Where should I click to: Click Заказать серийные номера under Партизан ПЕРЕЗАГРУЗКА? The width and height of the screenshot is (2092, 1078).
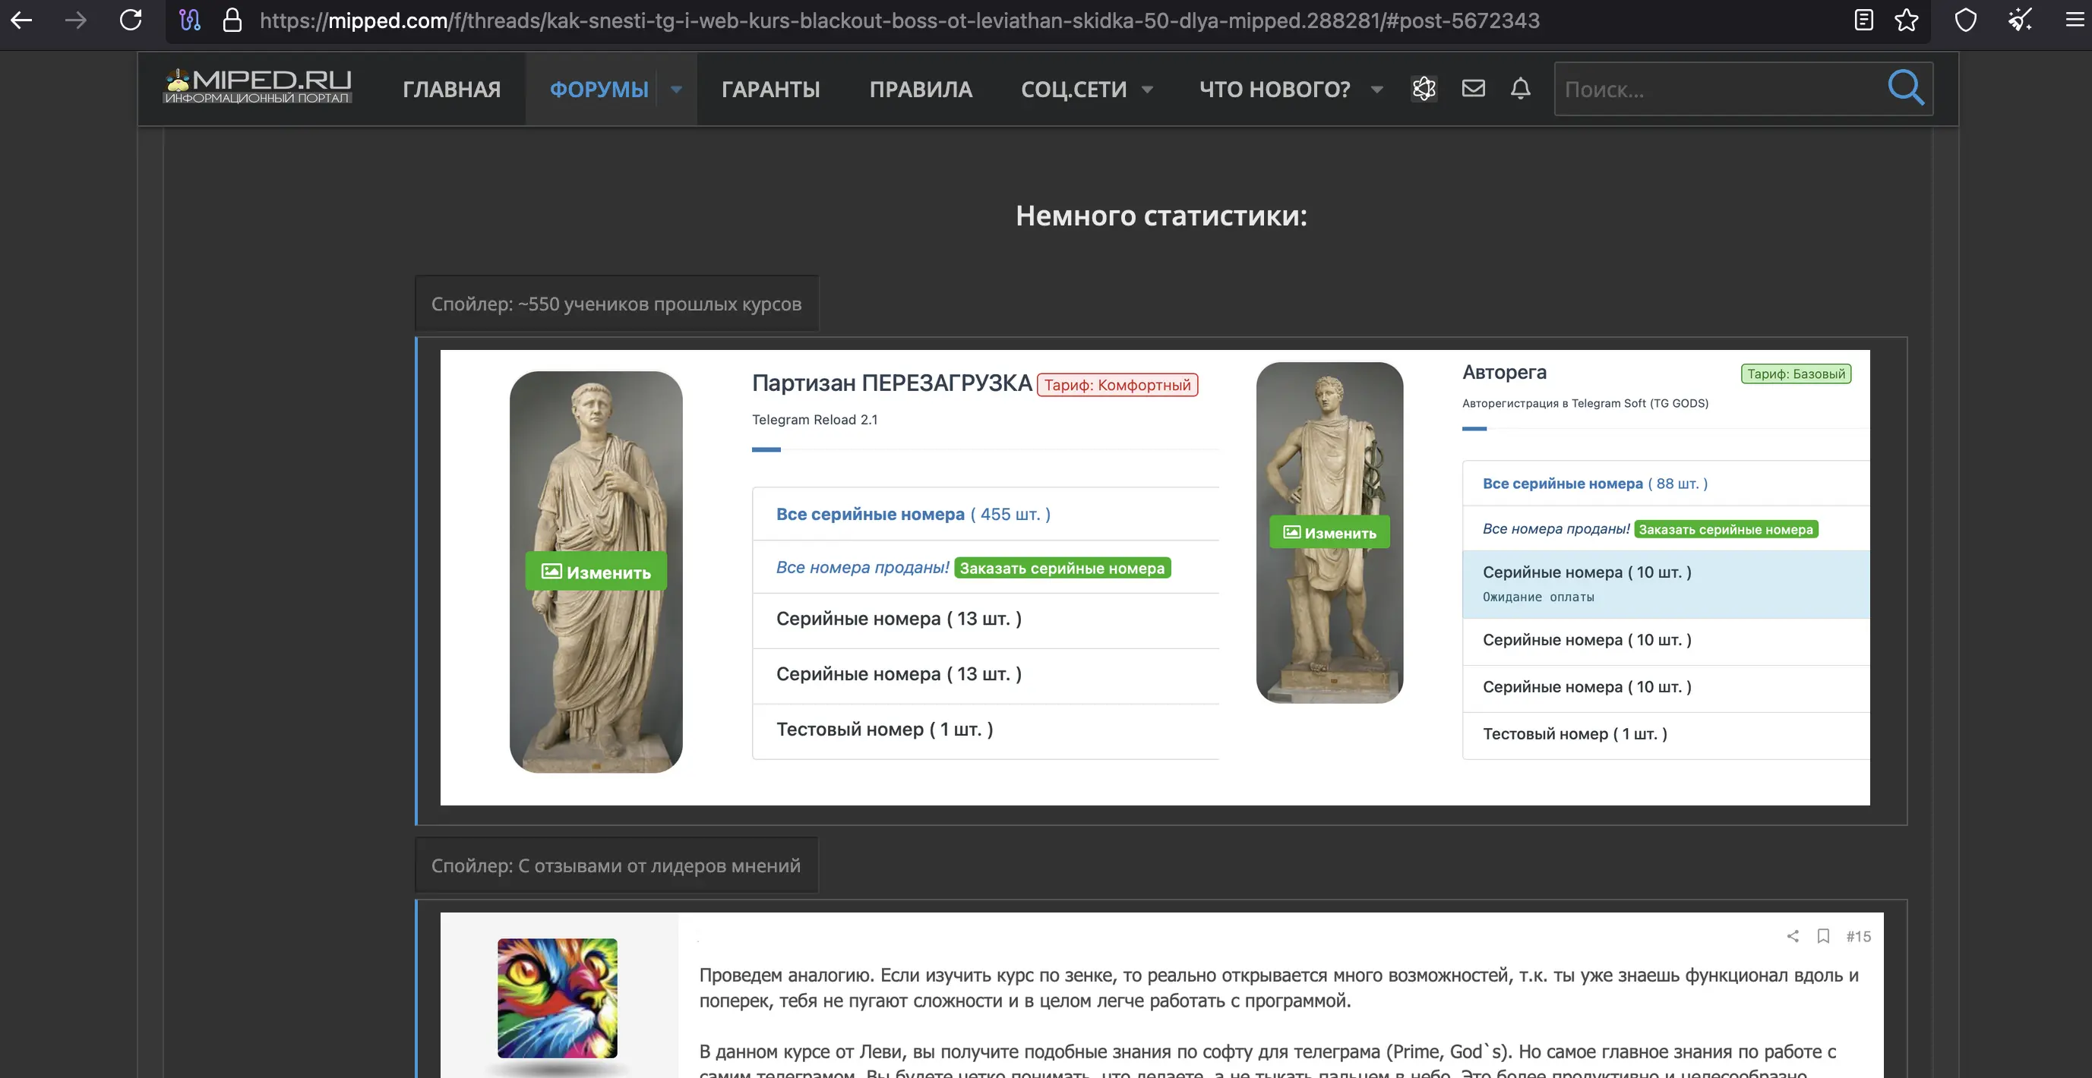coord(1061,567)
